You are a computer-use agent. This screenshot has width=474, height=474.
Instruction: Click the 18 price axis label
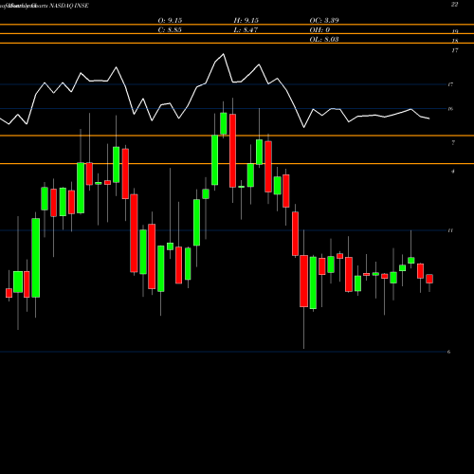pos(455,41)
